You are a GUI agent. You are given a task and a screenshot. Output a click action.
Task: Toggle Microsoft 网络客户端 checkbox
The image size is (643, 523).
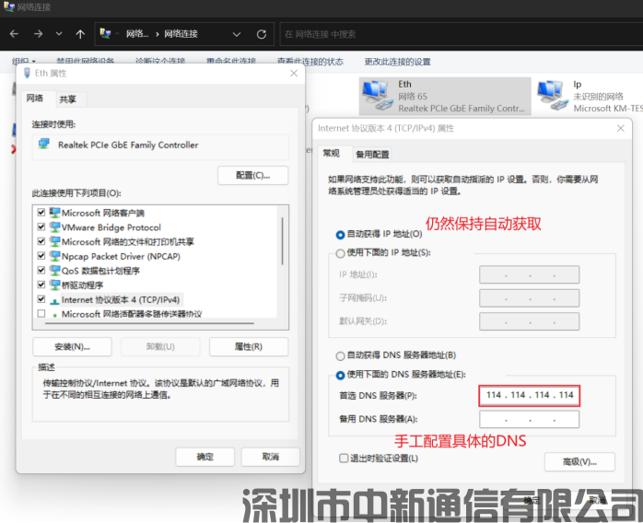(41, 213)
